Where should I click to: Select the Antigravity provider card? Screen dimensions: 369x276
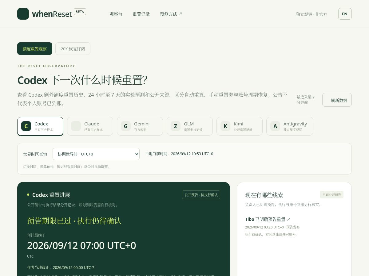[x=290, y=126]
